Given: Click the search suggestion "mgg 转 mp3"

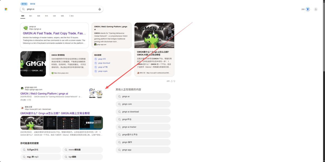Looking at the screenshot, I should (x=41, y=157).
